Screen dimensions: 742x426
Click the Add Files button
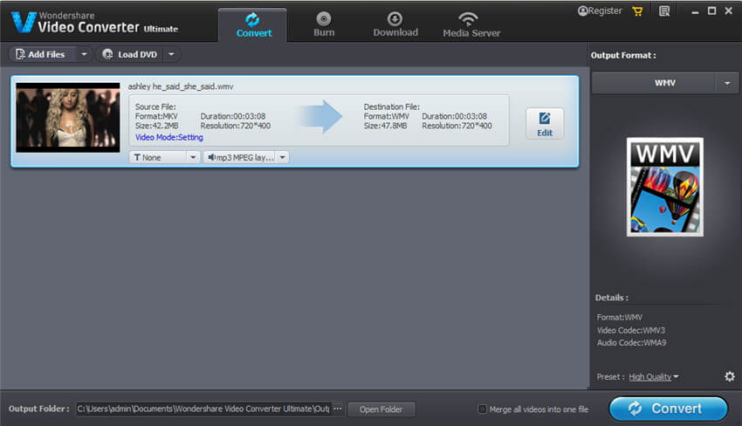point(42,54)
